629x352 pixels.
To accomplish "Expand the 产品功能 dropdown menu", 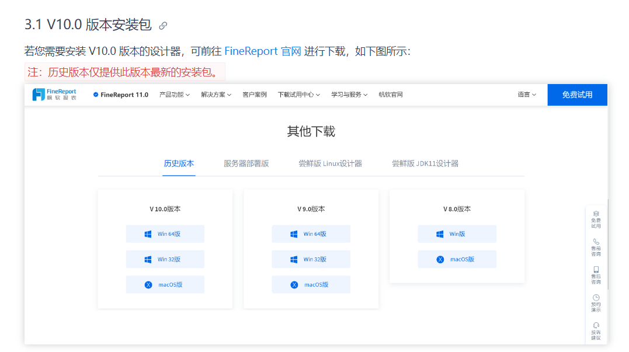I will (x=175, y=95).
